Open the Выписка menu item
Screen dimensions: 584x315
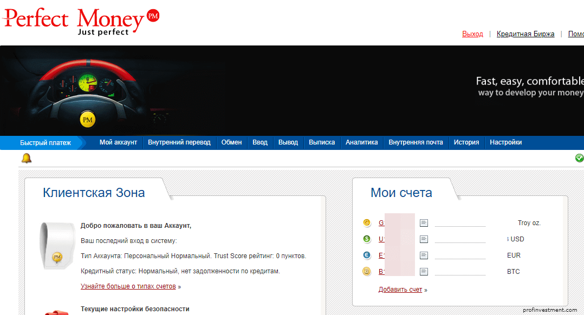click(x=322, y=142)
